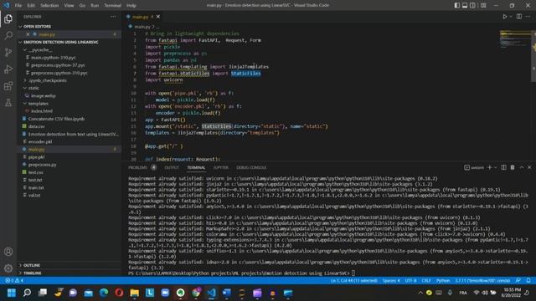
Task: Select the Python interpreter in the status bar
Action: pos(482,281)
